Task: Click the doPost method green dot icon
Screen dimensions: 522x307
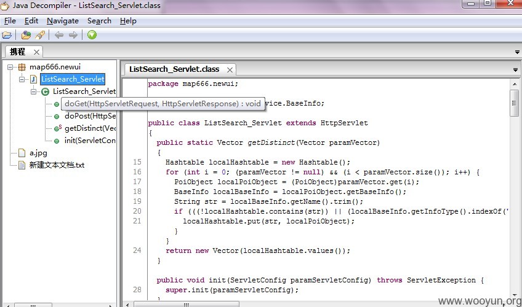Action: [57, 117]
